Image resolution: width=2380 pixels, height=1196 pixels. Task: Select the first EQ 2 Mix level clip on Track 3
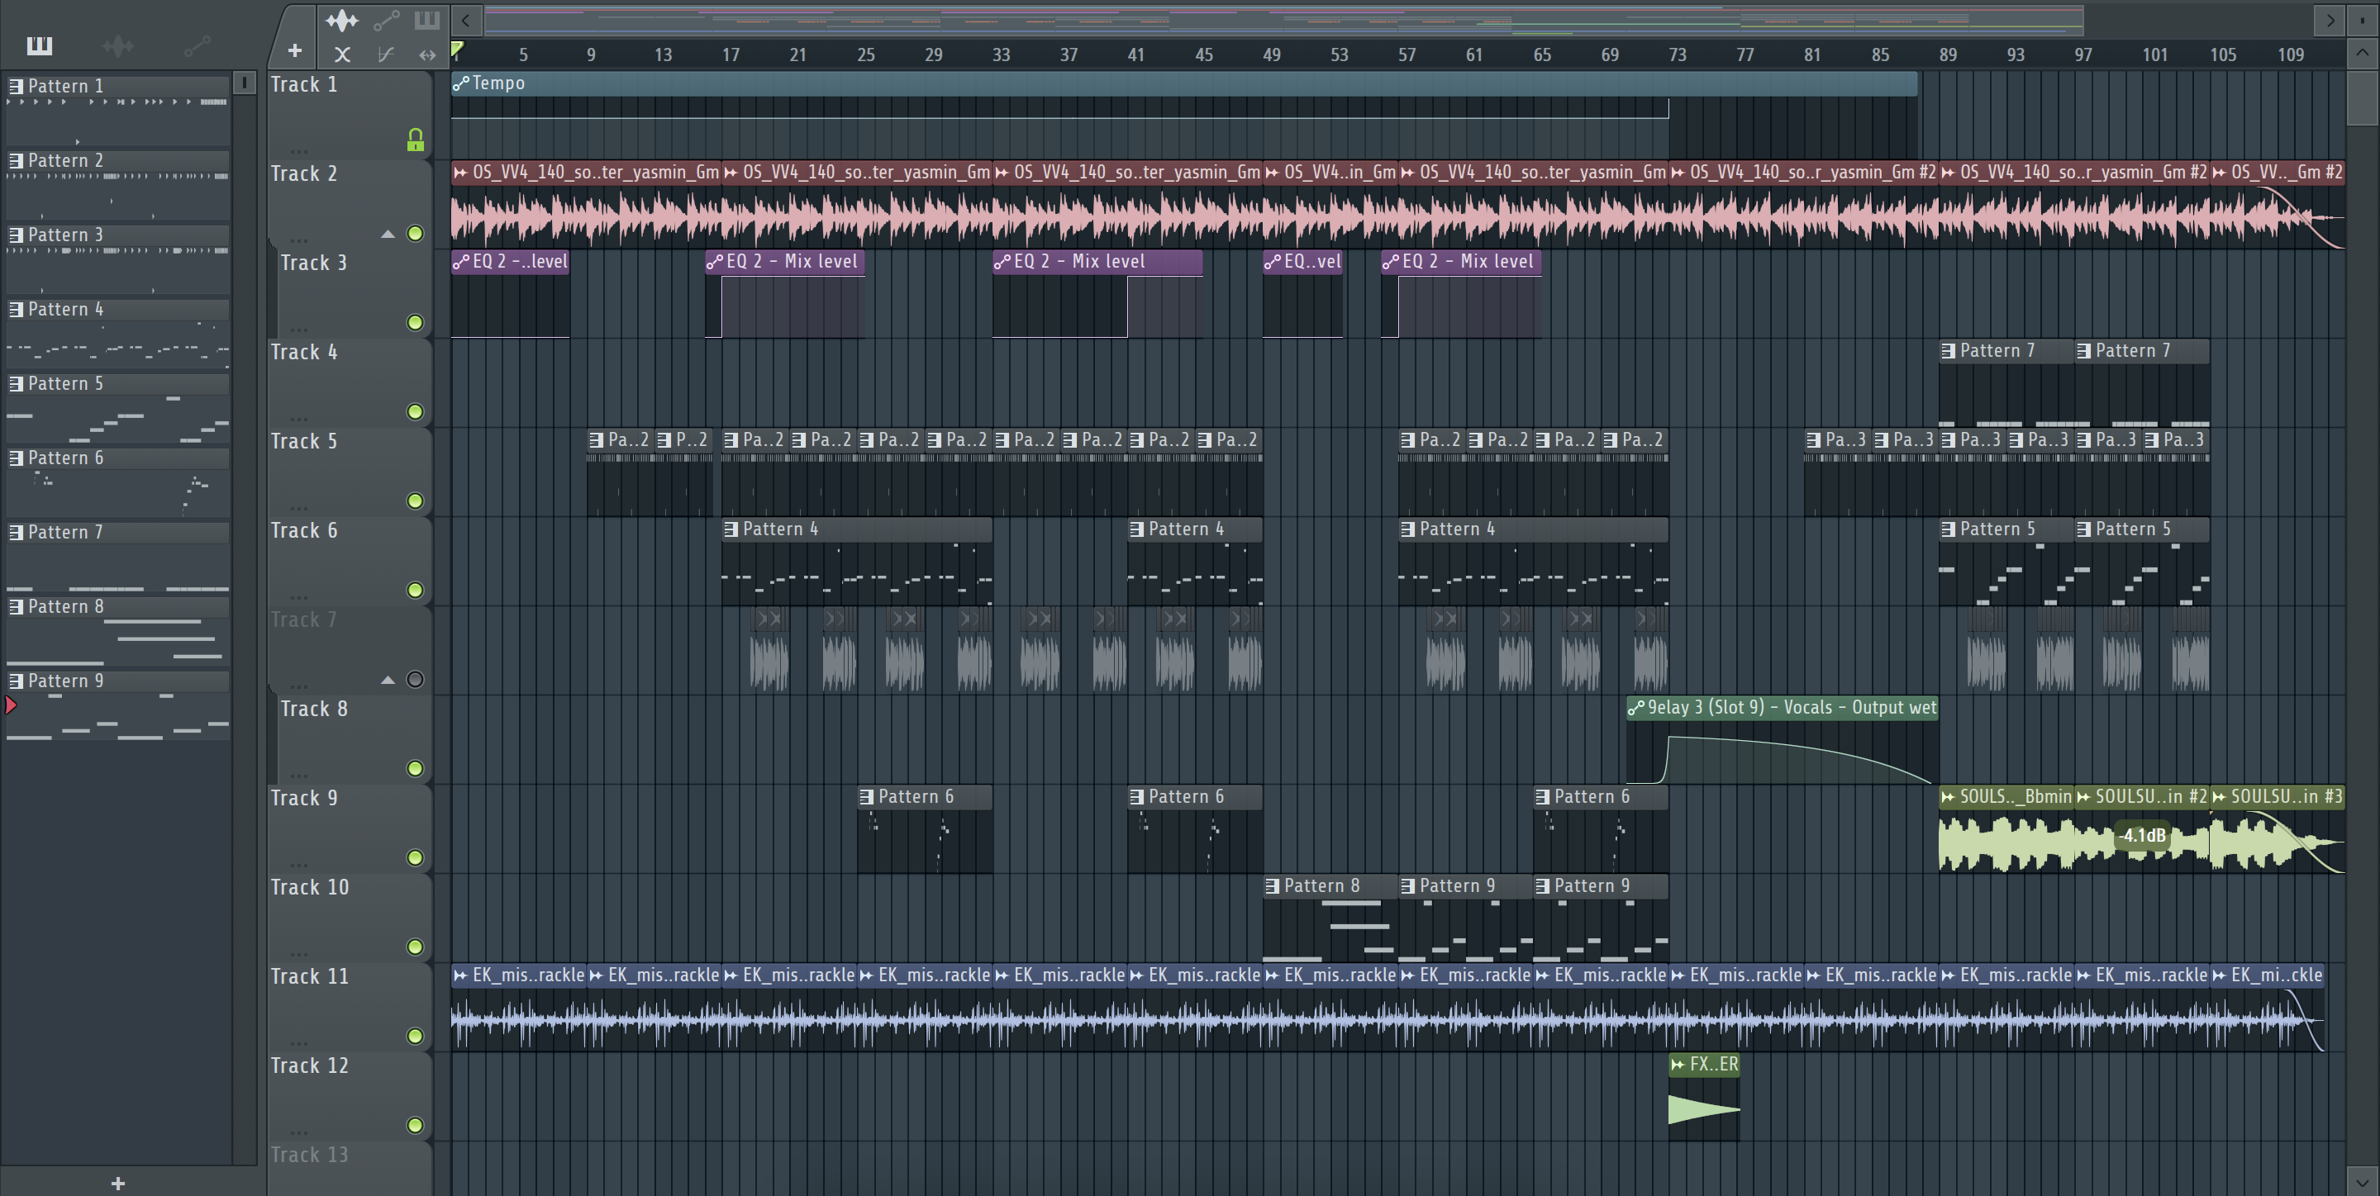pos(510,292)
